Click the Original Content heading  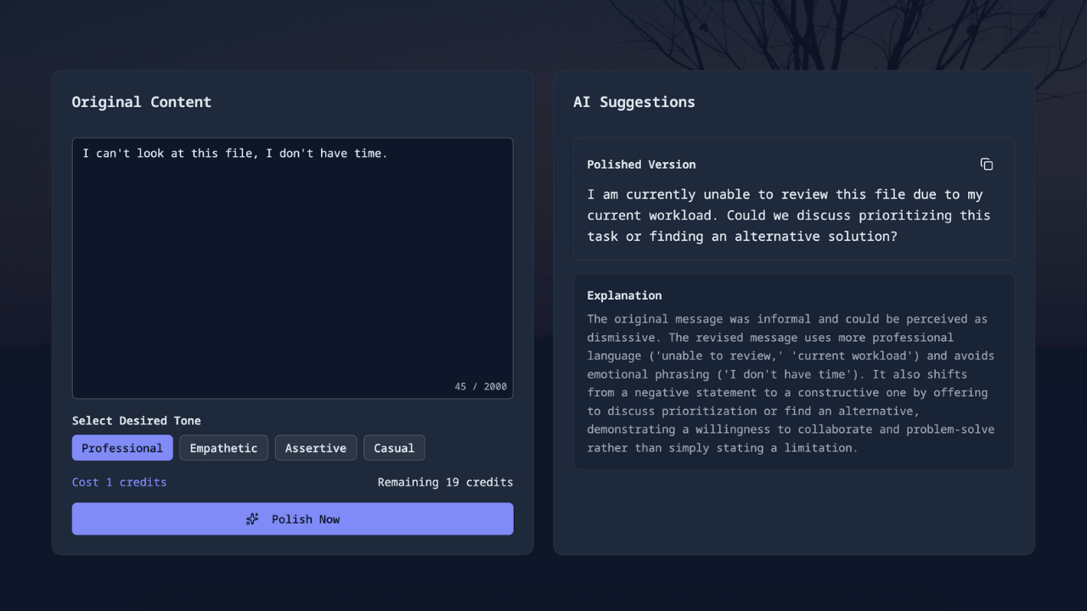pyautogui.click(x=141, y=102)
